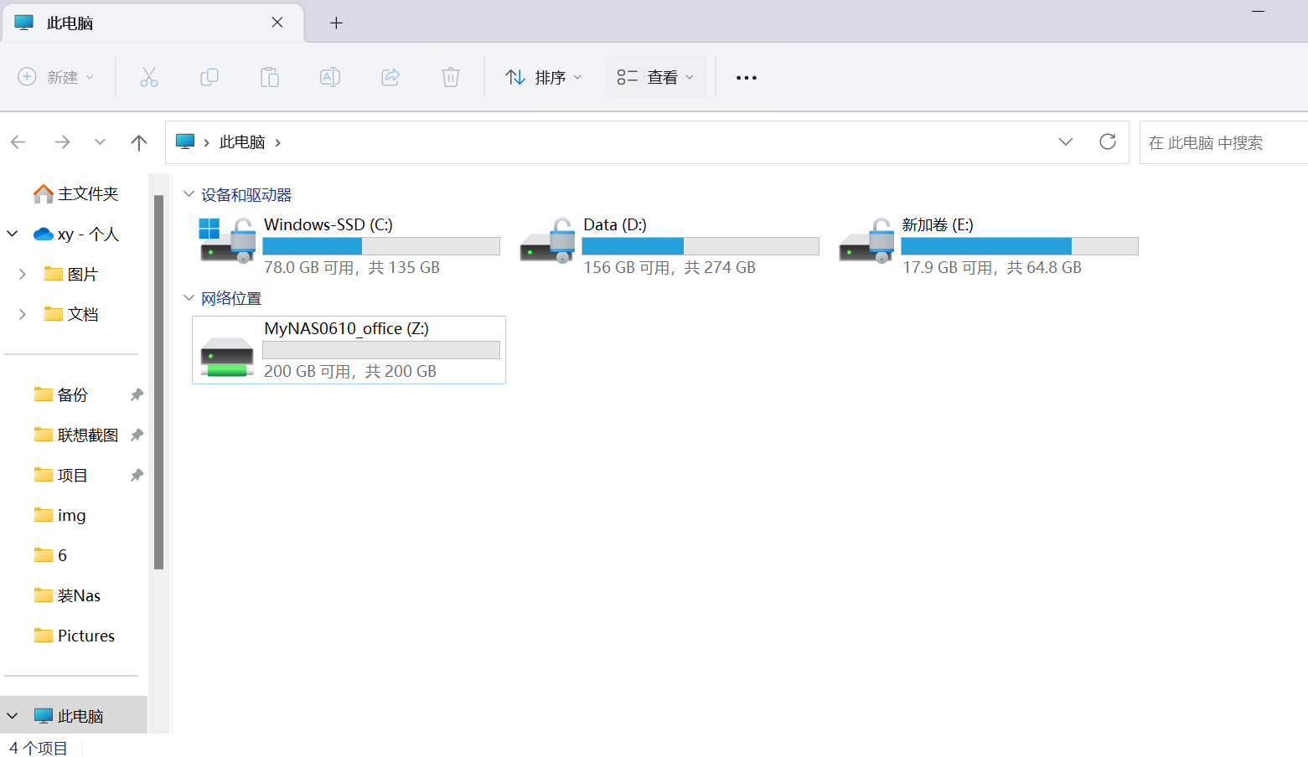The image size is (1308, 757).
Task: Click the Paste clipboard icon
Action: tap(270, 77)
